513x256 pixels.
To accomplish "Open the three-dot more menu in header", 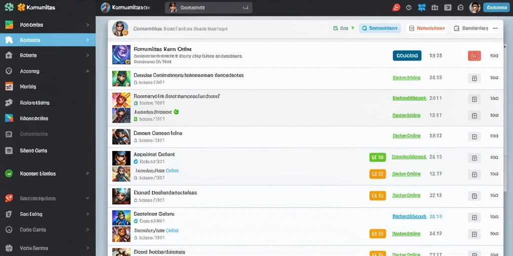I will click(x=495, y=28).
